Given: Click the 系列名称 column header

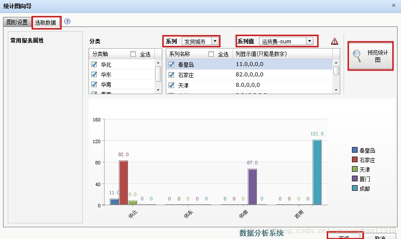Looking at the screenshot, I should click(x=180, y=54).
